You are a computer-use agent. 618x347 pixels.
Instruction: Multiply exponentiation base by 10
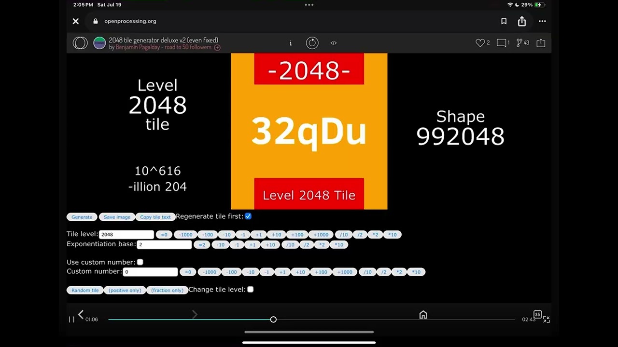[x=339, y=245]
